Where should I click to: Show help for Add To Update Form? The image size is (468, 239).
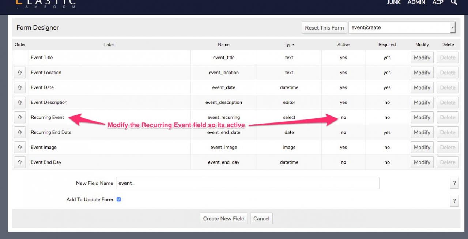(x=454, y=200)
